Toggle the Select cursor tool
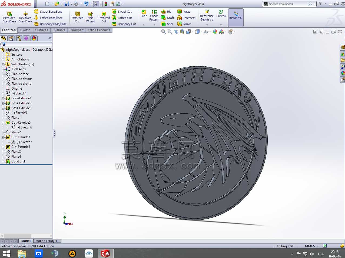 coord(96,4)
